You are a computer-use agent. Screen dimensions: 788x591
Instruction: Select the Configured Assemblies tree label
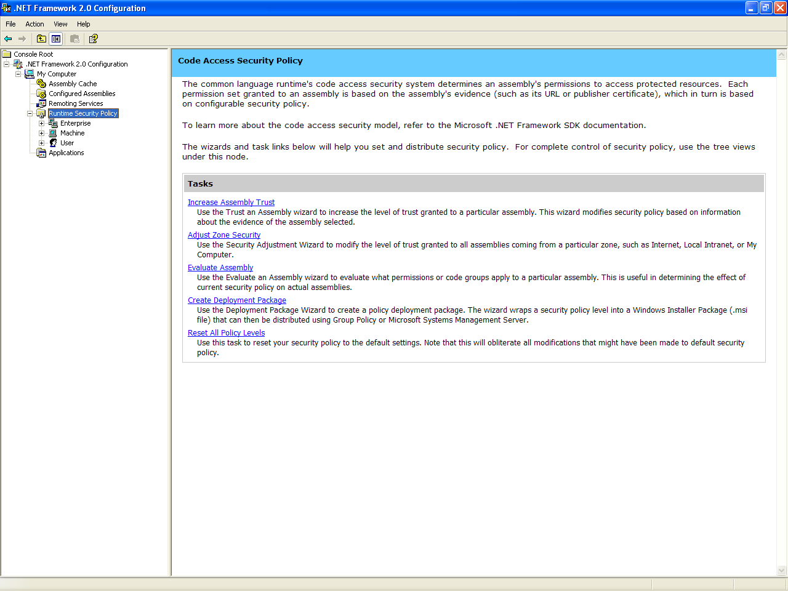pos(82,94)
